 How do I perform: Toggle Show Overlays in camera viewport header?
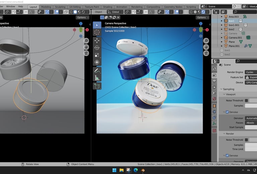point(177,12)
